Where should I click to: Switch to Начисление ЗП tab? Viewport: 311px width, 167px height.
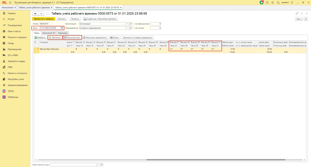[49, 33]
